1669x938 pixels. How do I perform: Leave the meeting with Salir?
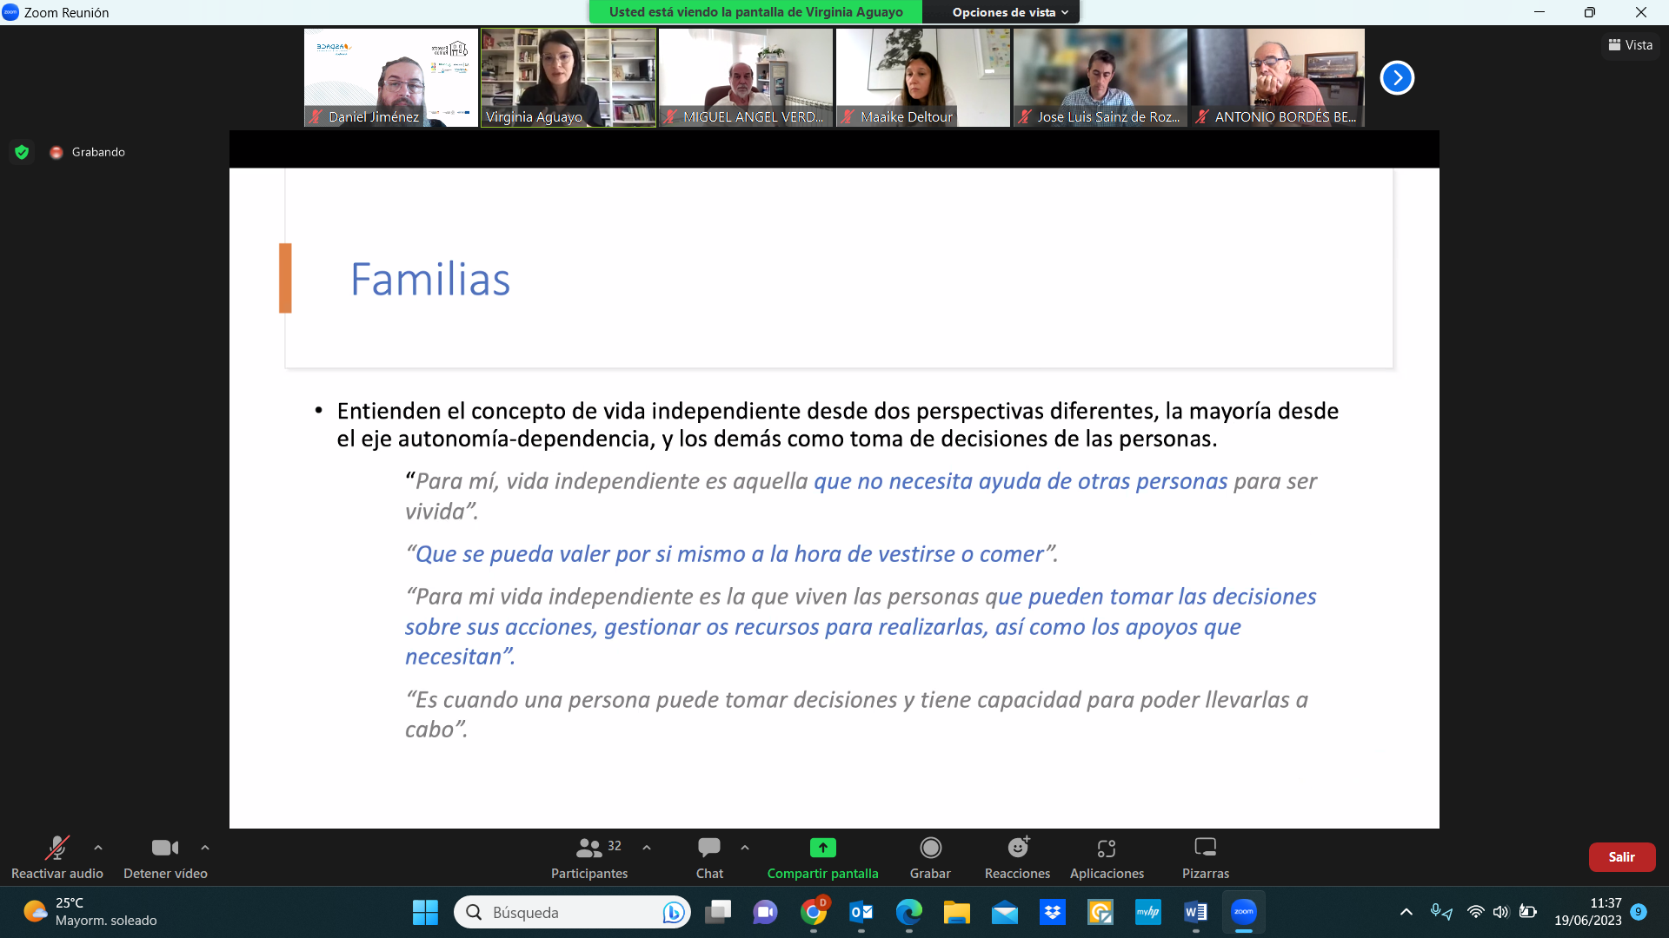1621,857
